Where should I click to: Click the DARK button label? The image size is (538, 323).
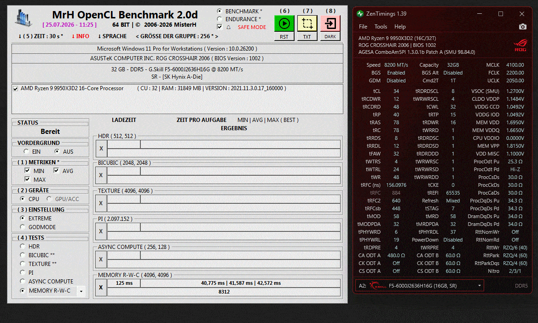[x=330, y=37]
